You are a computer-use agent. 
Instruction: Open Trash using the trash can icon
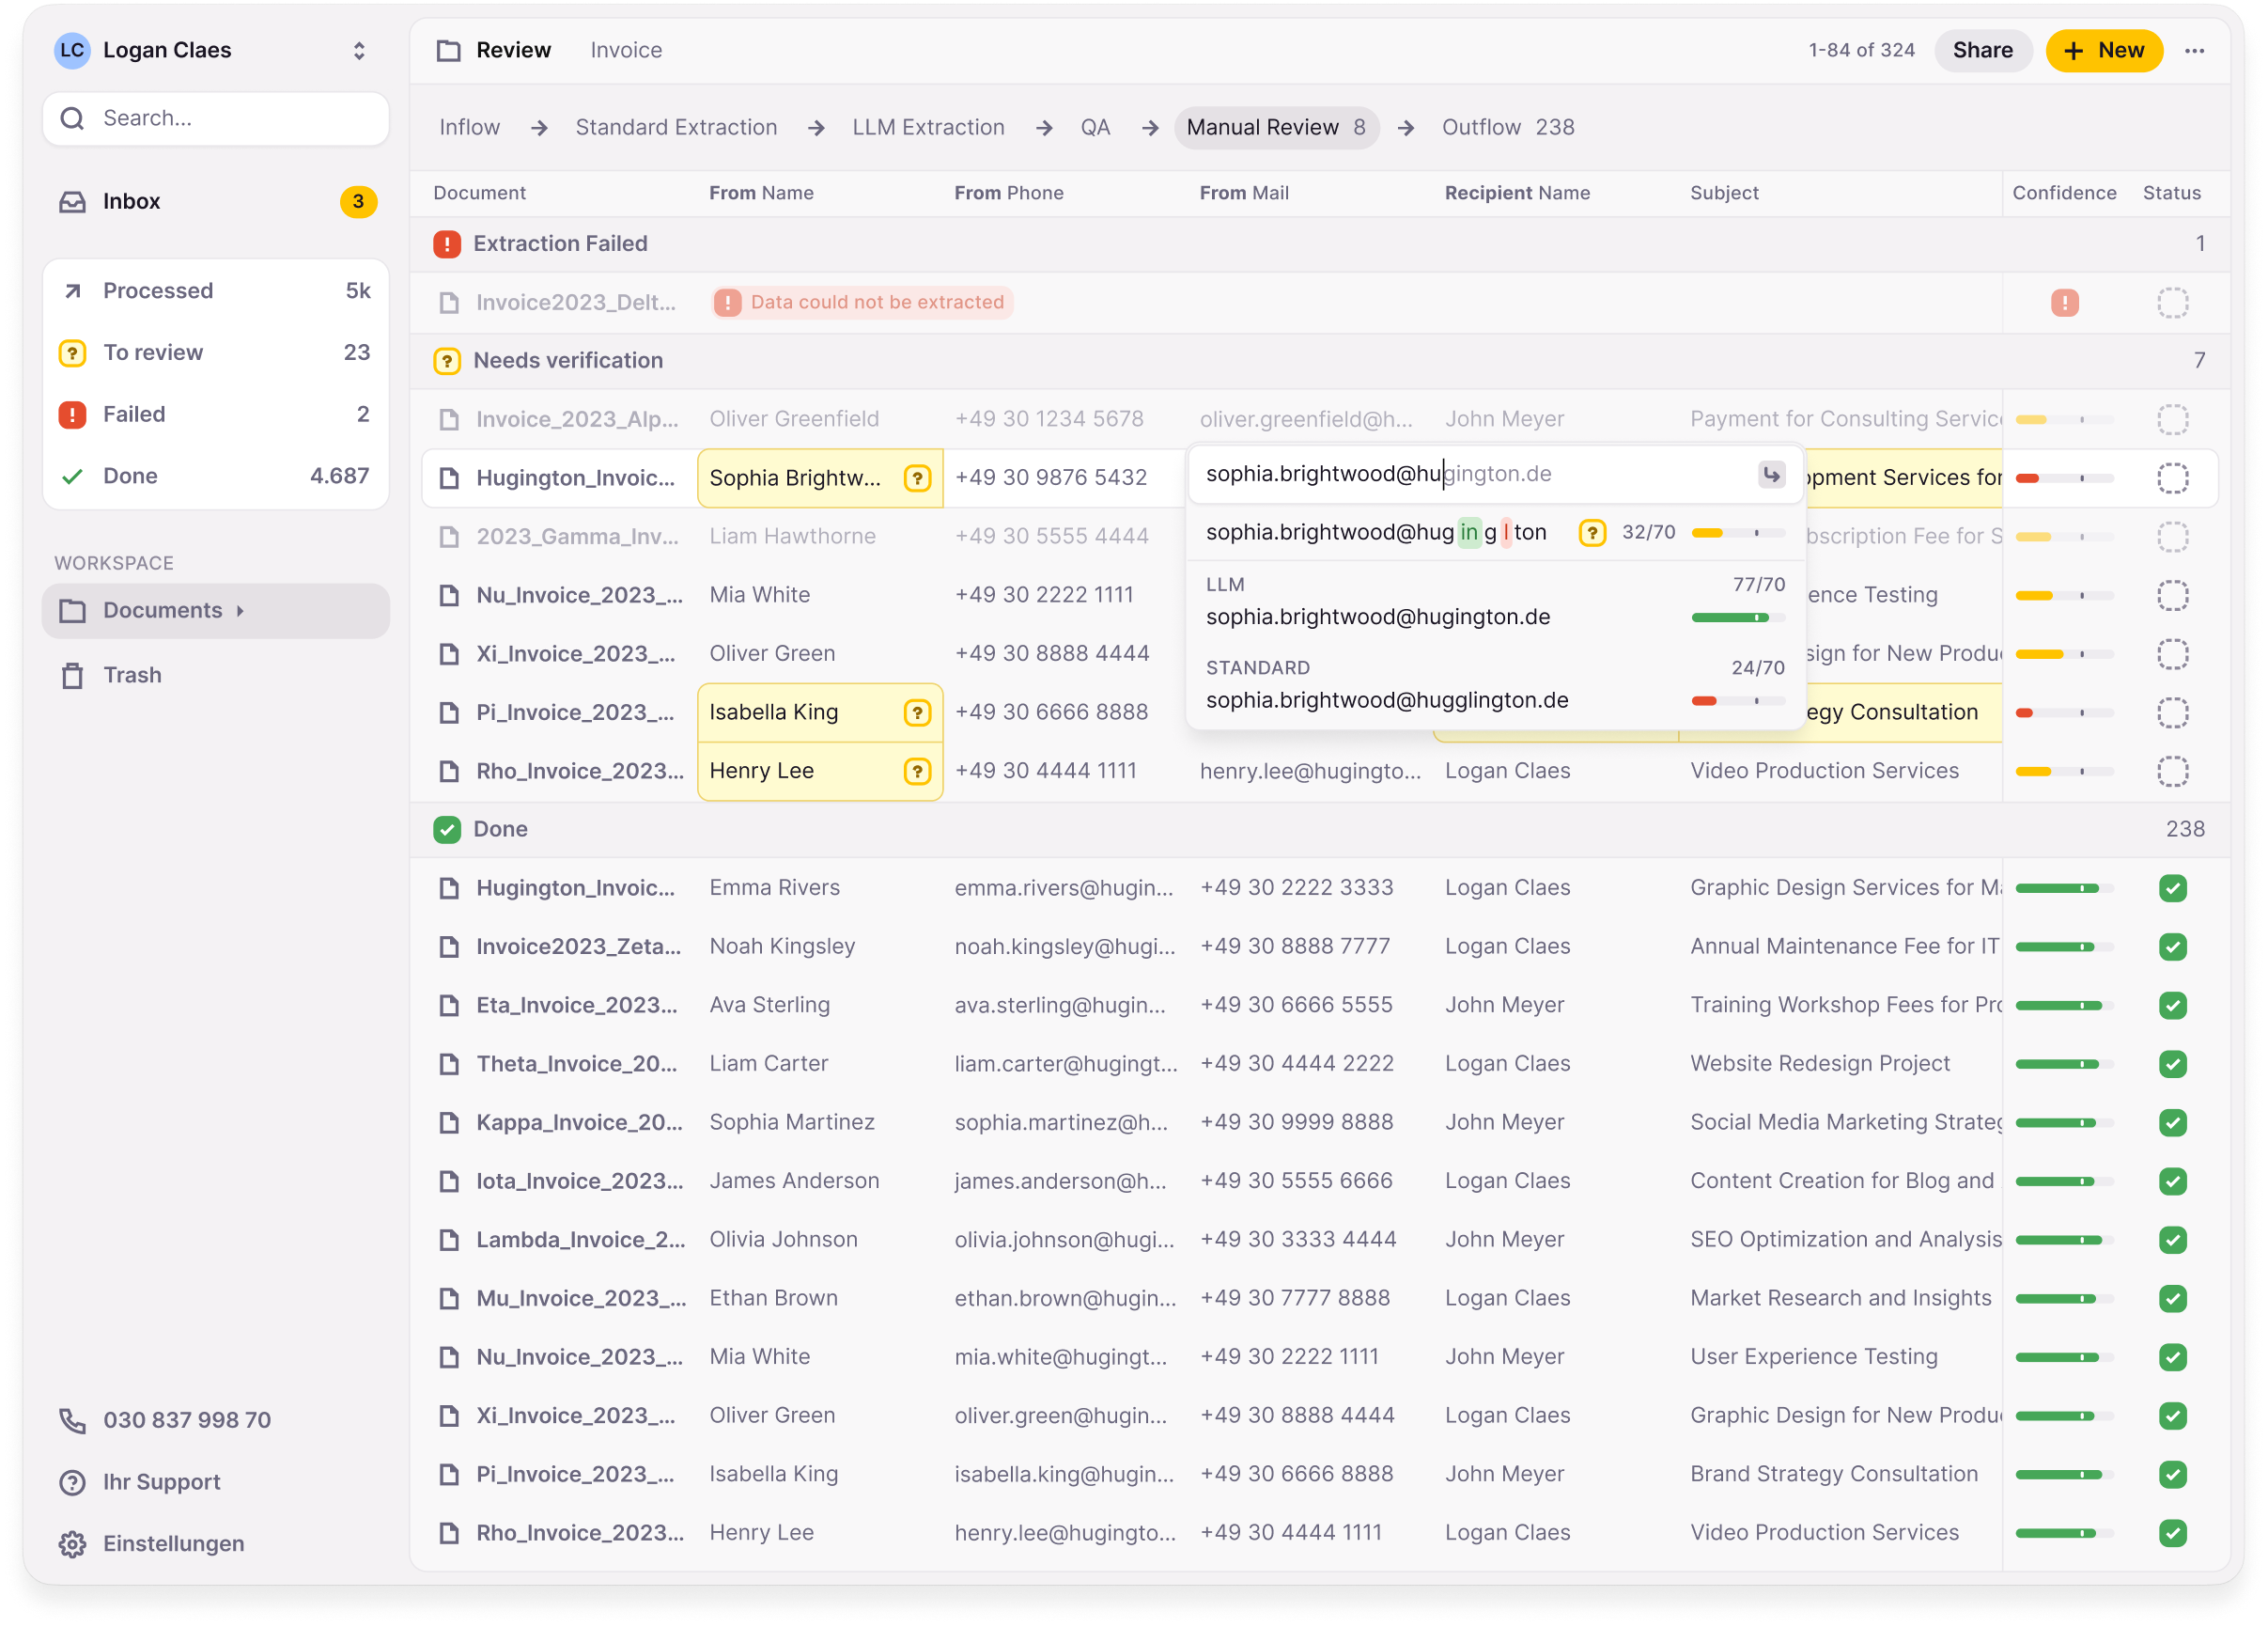71,676
